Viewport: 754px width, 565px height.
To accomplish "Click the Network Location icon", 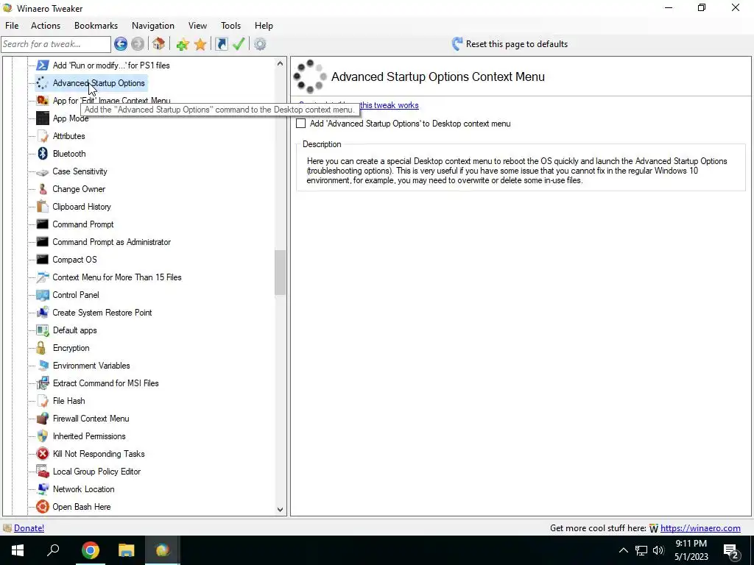I will tap(43, 489).
